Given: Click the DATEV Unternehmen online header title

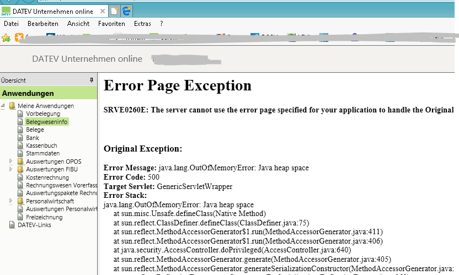Looking at the screenshot, I should [x=87, y=59].
